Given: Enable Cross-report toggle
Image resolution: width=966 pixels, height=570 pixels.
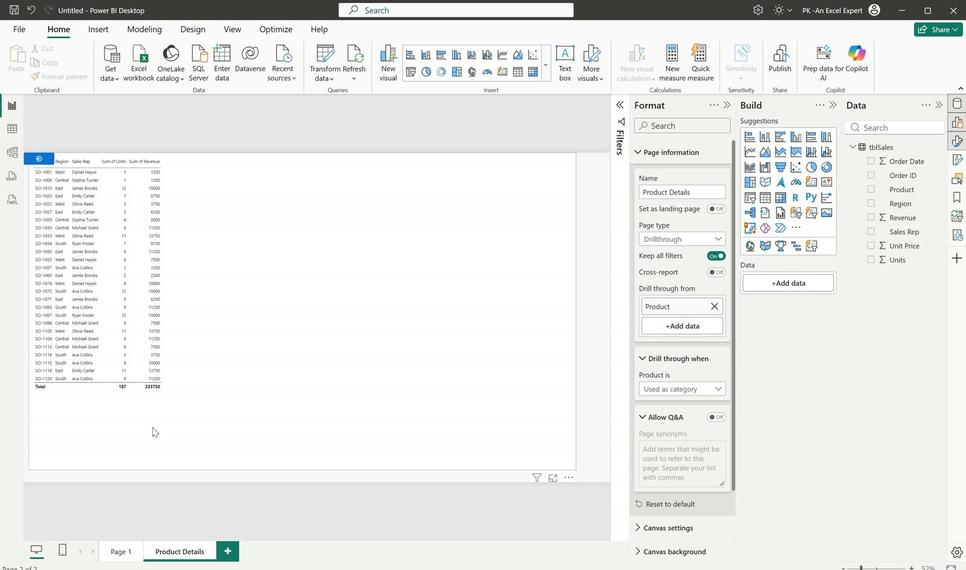Looking at the screenshot, I should 716,272.
